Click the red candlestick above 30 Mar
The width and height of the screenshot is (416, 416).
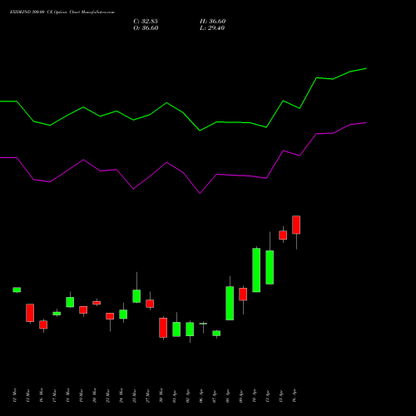coord(163,328)
